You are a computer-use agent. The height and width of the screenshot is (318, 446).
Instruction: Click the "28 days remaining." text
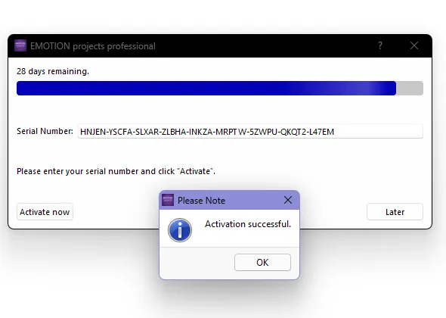point(53,71)
